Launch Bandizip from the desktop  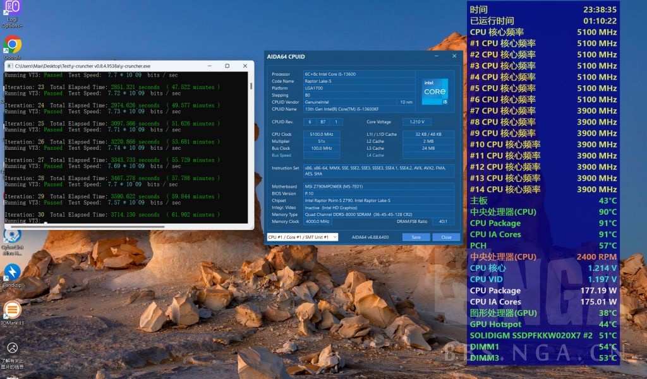coord(12,272)
